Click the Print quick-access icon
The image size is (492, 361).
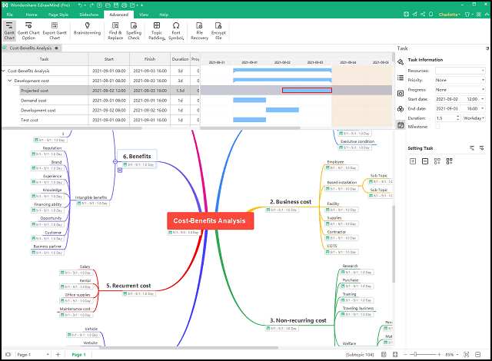tap(124, 5)
